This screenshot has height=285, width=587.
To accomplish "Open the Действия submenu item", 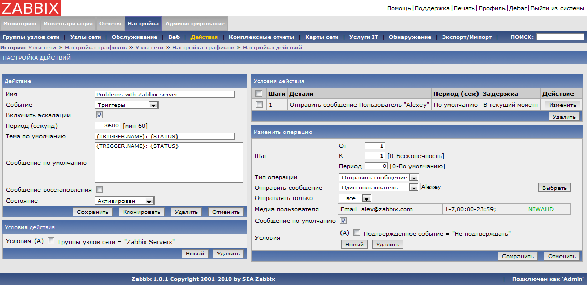I will click(204, 37).
